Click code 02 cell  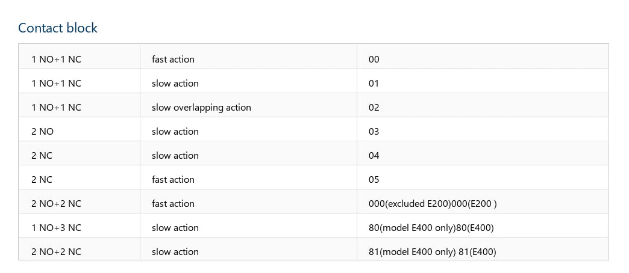[483, 105]
